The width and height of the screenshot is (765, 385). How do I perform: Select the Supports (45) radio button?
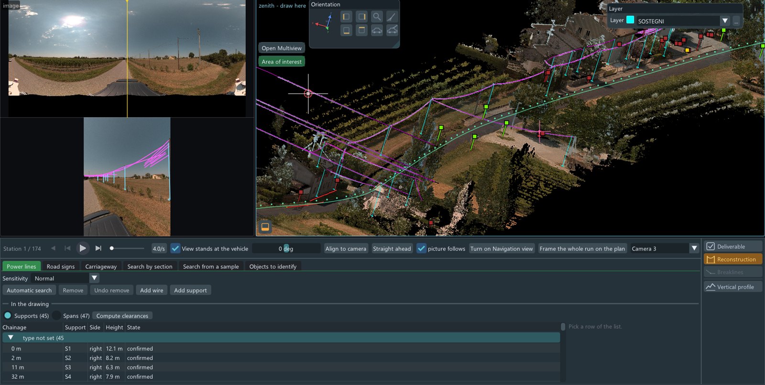click(8, 316)
